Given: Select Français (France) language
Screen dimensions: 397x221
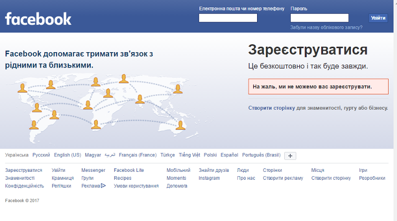Looking at the screenshot, I should 138,155.
